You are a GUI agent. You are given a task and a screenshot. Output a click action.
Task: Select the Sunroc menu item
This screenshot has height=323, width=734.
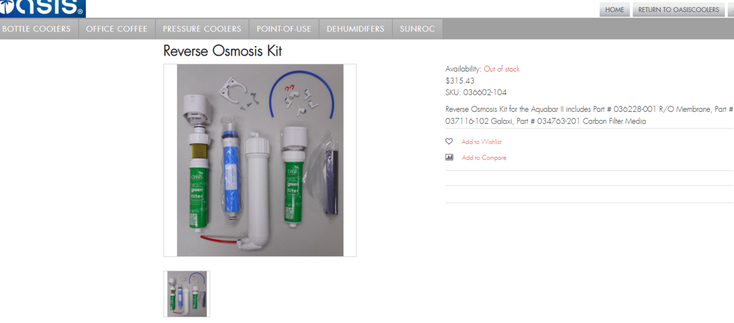[x=417, y=29]
